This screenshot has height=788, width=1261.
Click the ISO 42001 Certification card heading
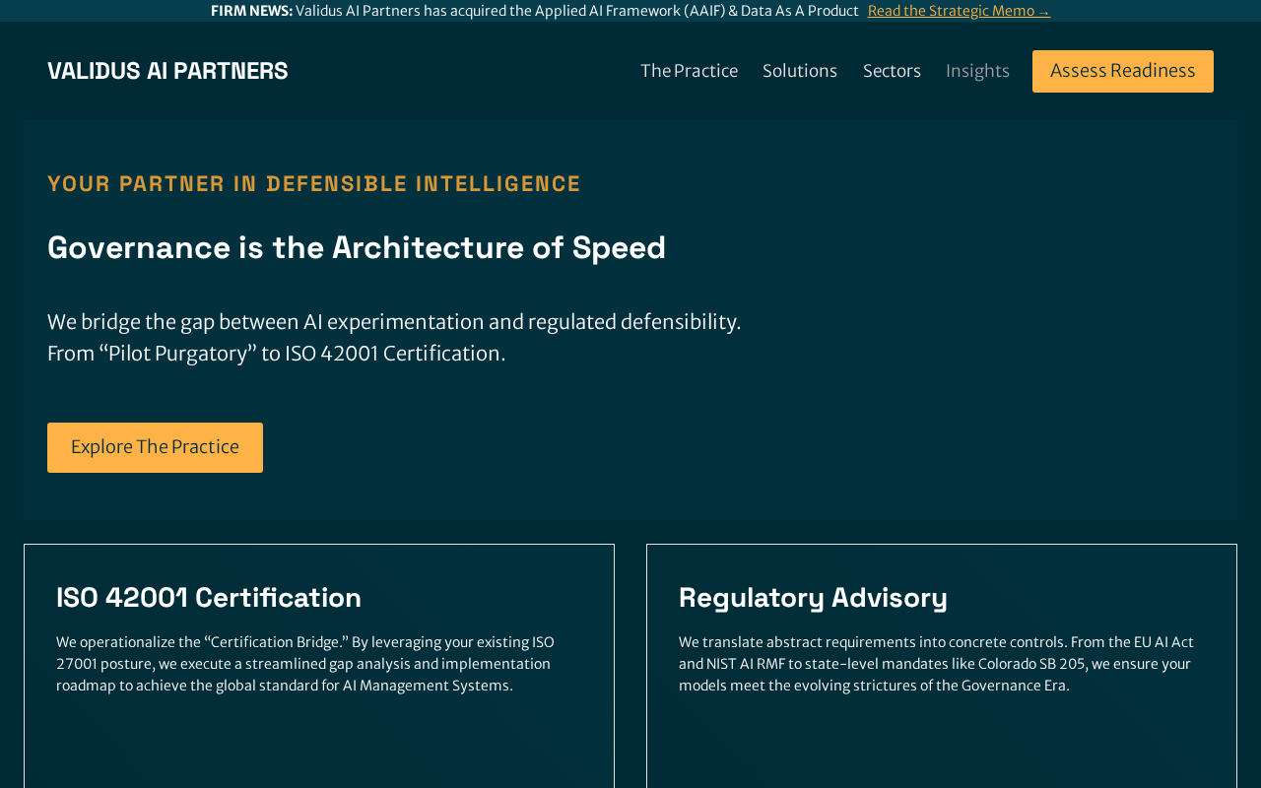(x=209, y=597)
